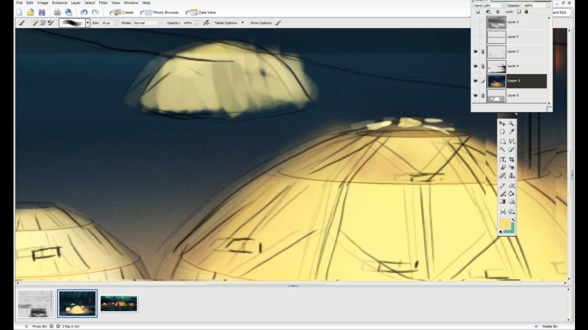Select the Move tool in toolbox
588x330 pixels.
click(x=502, y=123)
